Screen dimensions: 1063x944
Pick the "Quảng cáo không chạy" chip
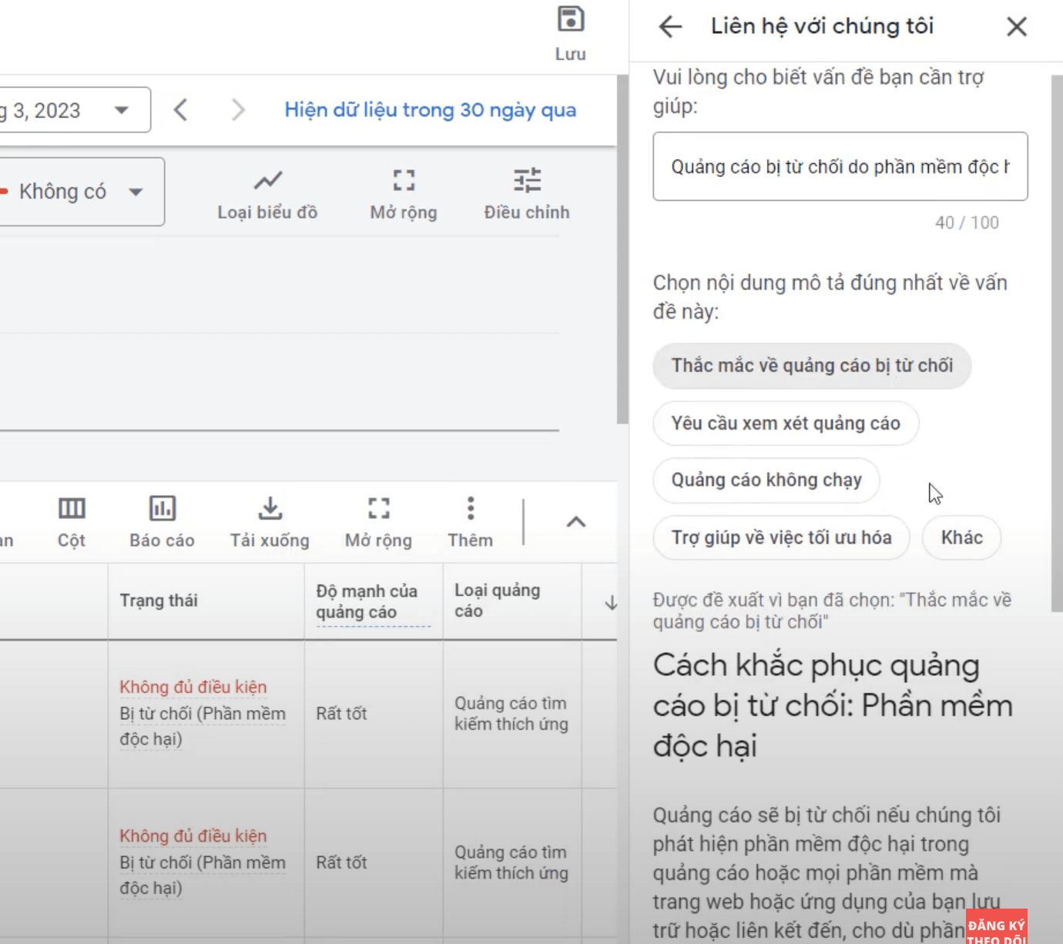766,480
